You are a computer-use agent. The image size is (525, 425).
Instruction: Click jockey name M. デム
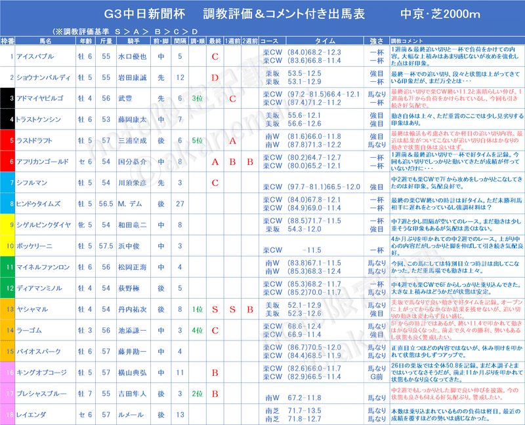pos(130,204)
